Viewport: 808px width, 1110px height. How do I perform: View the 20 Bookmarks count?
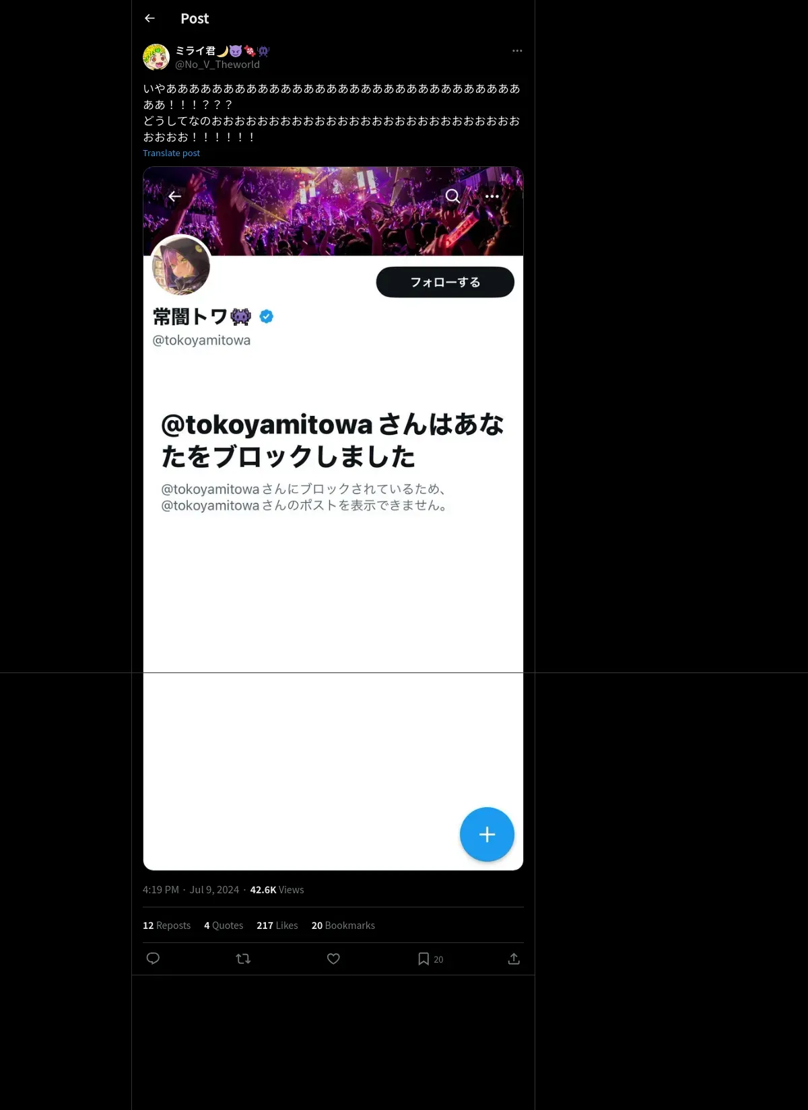click(343, 926)
